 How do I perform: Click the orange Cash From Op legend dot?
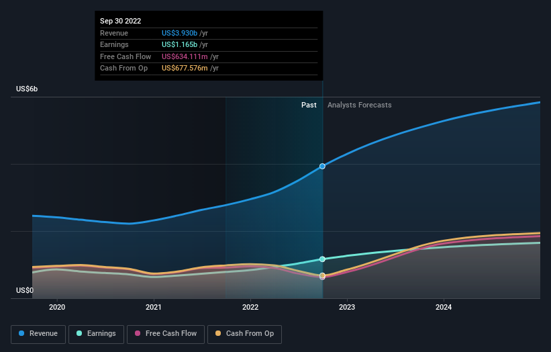coord(218,333)
